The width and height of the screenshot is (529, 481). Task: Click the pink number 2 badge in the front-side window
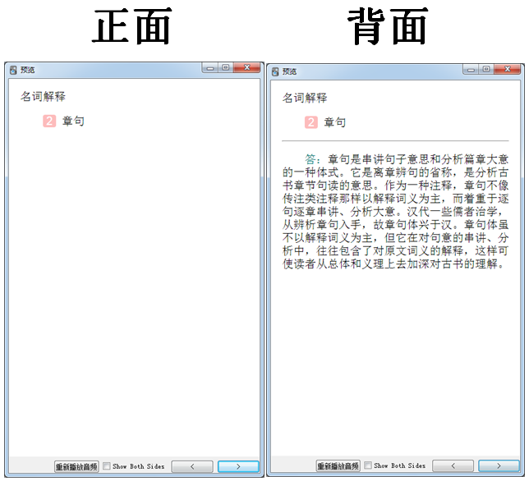point(49,121)
